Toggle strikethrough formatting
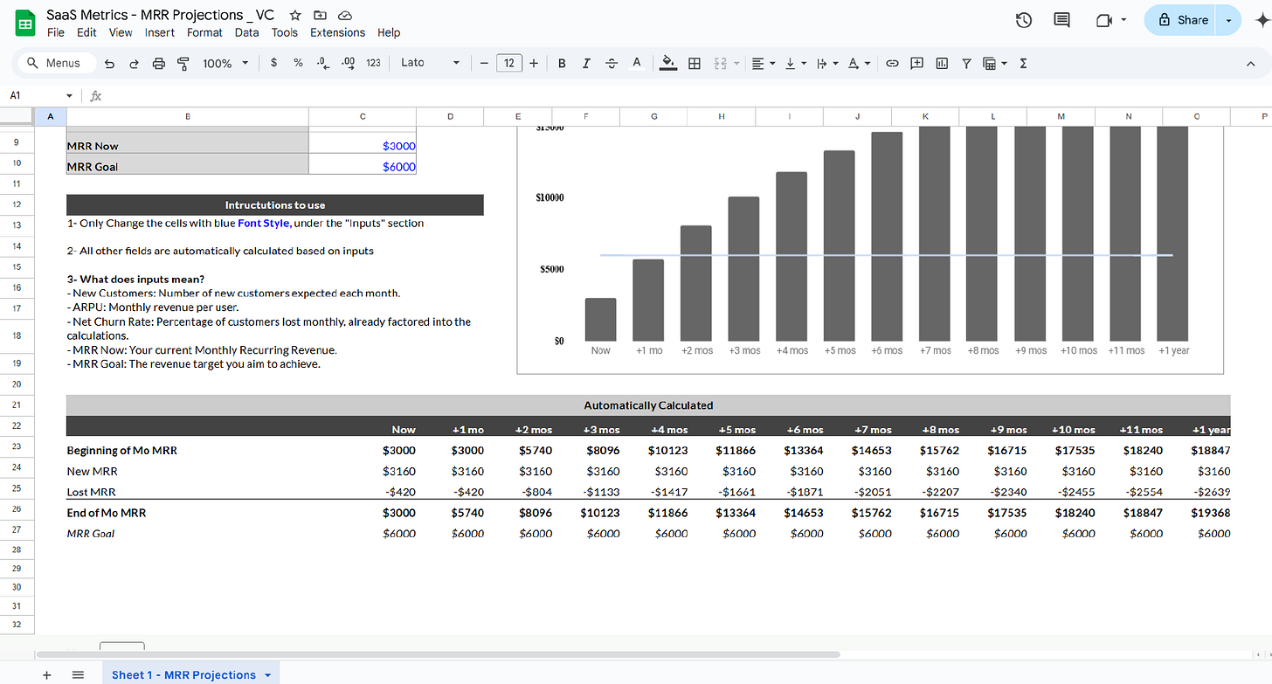This screenshot has width=1272, height=684. [612, 63]
